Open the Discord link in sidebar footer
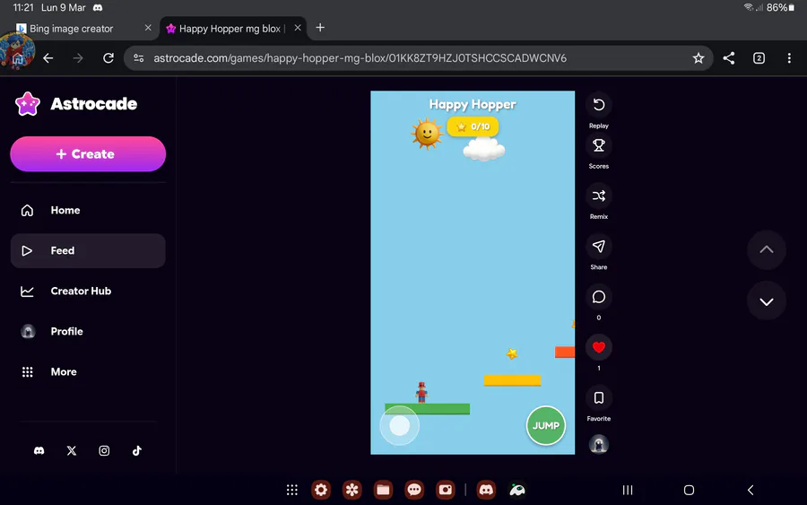This screenshot has width=807, height=505. (39, 451)
